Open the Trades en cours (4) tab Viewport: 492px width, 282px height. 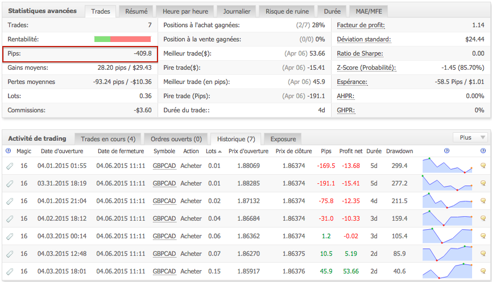(x=108, y=138)
